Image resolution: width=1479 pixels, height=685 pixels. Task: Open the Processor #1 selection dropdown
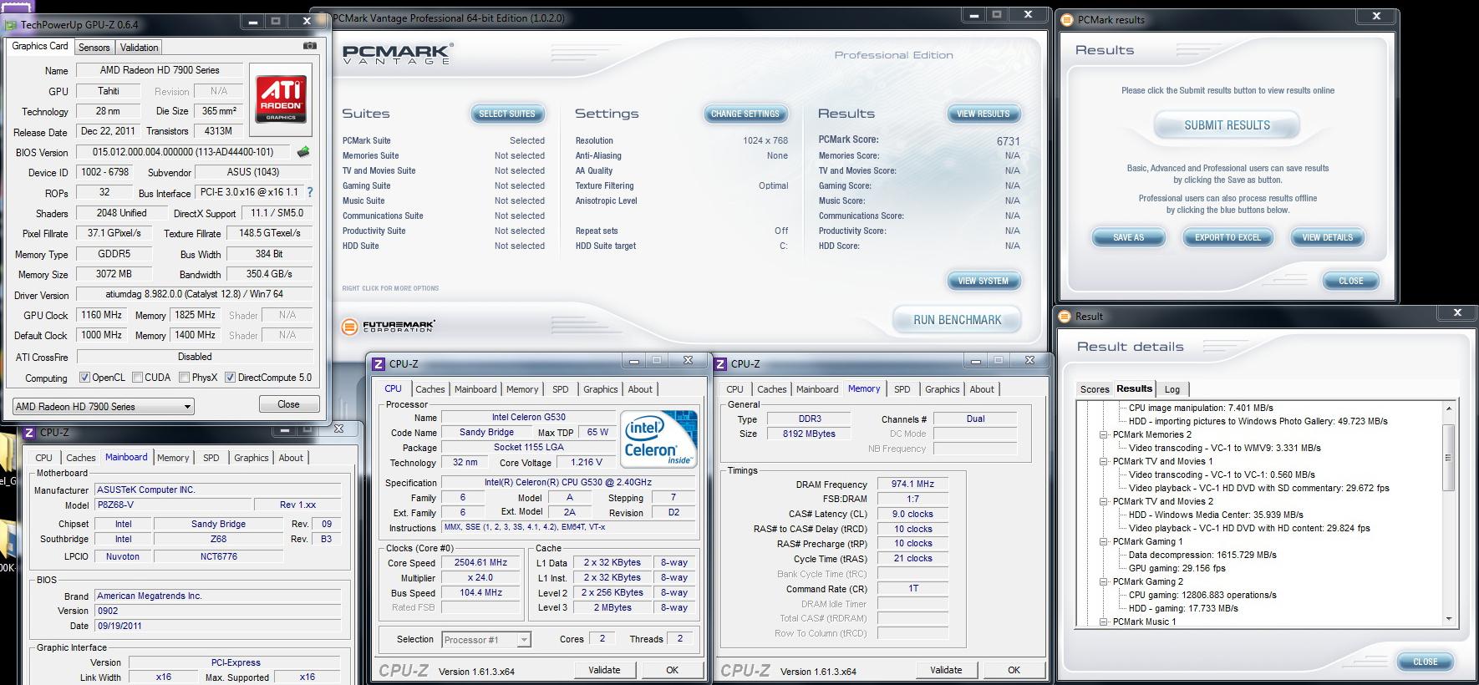tap(485, 640)
